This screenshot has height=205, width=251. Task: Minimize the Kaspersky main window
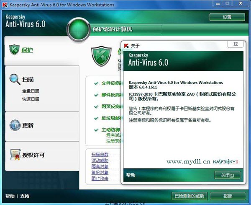pyautogui.click(x=218, y=3)
